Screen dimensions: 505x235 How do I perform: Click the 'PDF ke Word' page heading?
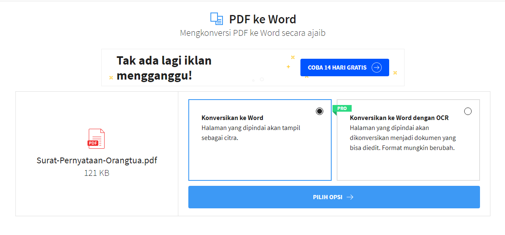click(262, 19)
